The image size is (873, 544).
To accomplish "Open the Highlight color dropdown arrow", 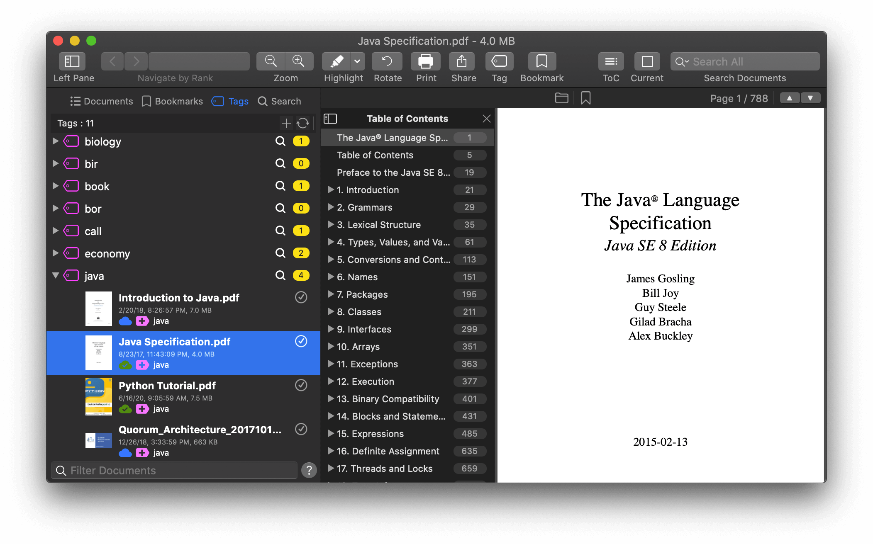I will click(357, 61).
